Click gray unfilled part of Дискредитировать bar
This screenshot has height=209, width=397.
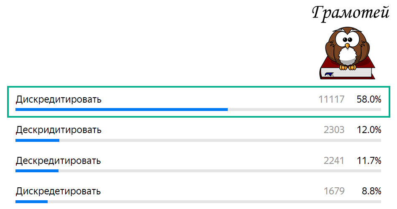click(304, 110)
